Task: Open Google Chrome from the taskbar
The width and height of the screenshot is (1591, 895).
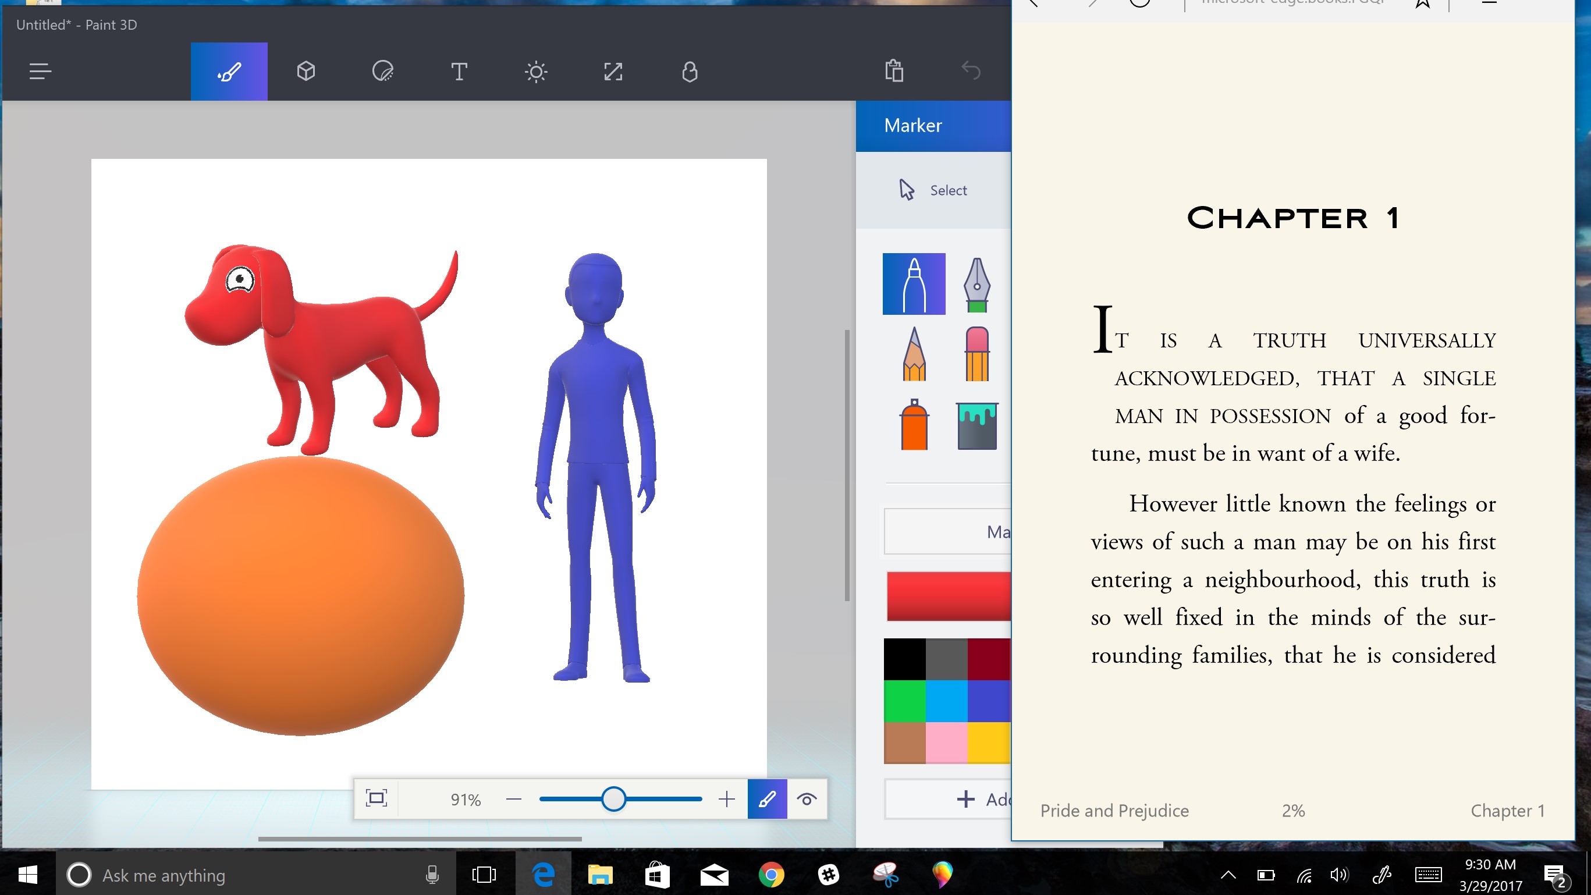Action: [772, 875]
